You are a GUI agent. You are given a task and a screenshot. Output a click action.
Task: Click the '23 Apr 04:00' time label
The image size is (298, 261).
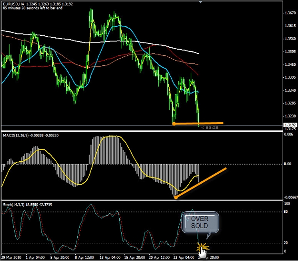(x=184, y=257)
